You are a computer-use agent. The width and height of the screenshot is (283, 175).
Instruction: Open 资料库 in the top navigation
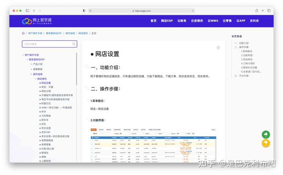254,21
